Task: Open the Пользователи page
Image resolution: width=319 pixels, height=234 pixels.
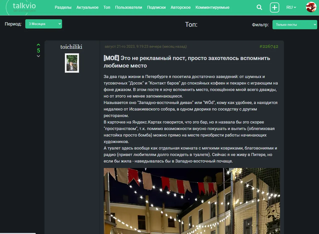Action: tap(129, 7)
